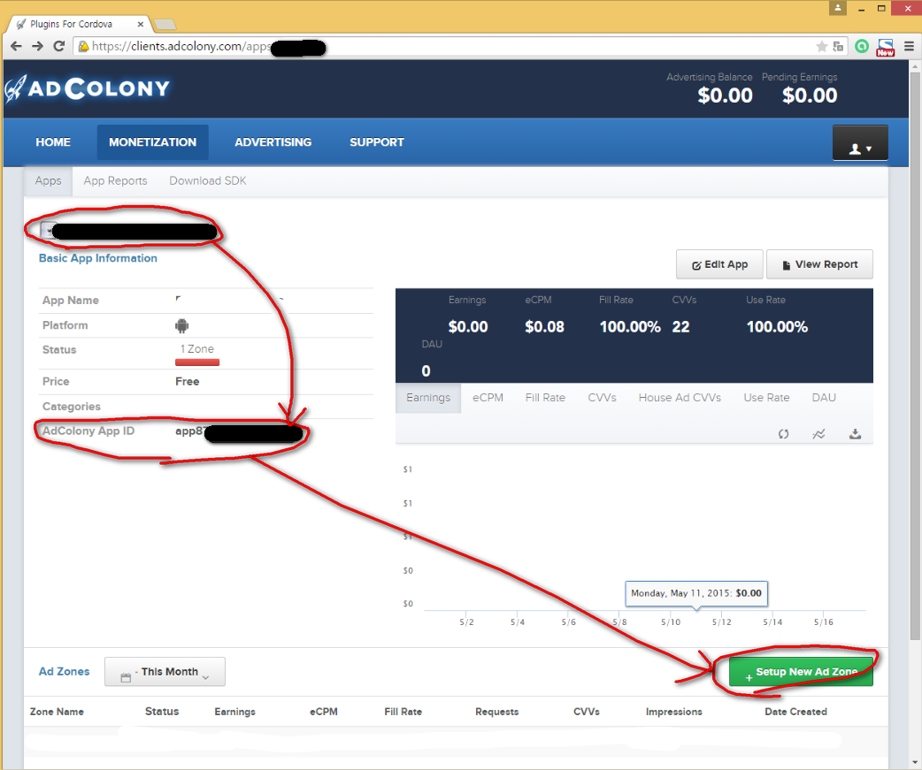922x770 pixels.
Task: Click the Ad Zones heading
Action: click(64, 671)
